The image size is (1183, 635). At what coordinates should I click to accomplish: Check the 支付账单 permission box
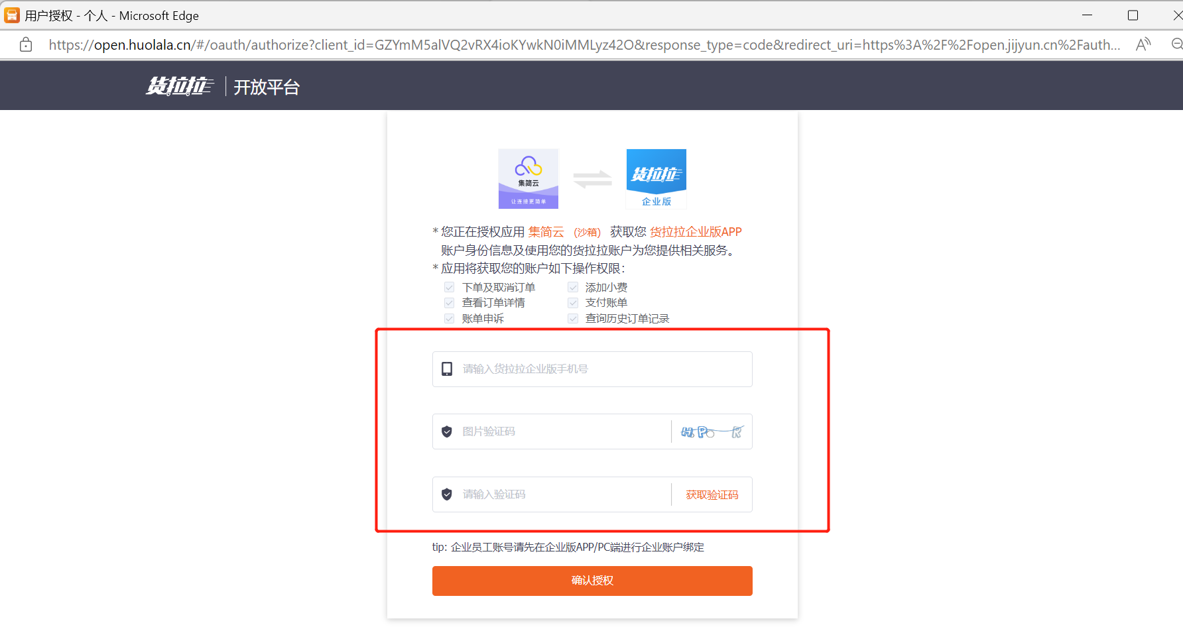572,302
